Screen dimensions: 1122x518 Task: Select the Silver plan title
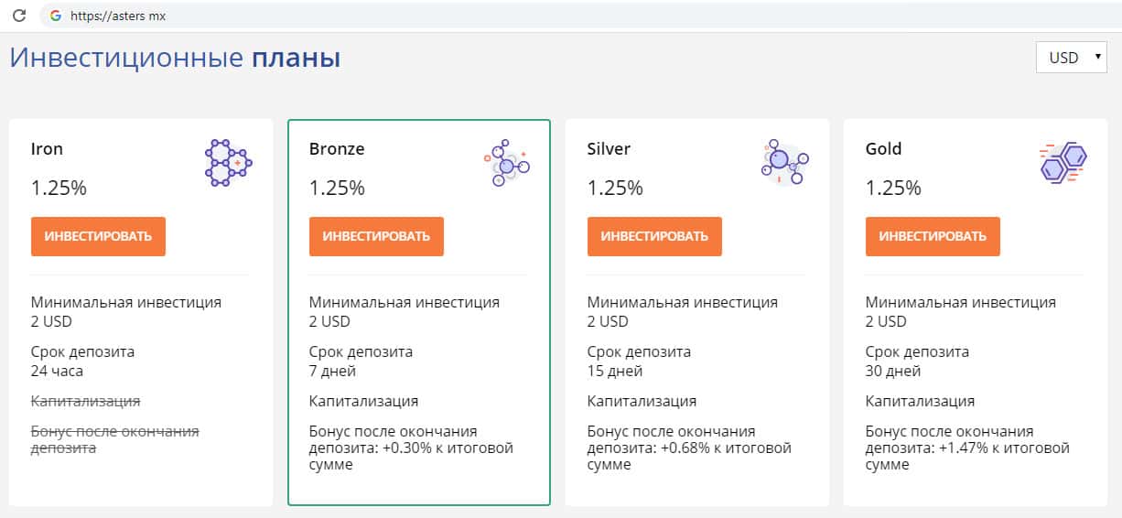[x=609, y=148]
